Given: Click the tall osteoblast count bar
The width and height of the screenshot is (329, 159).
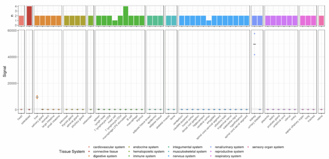Looking at the screenshot, I should 29,16.
